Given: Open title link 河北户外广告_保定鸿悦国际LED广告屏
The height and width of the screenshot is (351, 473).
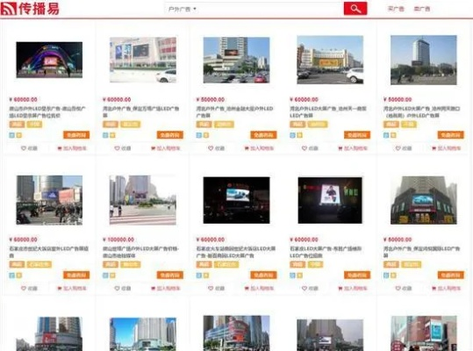Looking at the screenshot, I should [422, 252].
